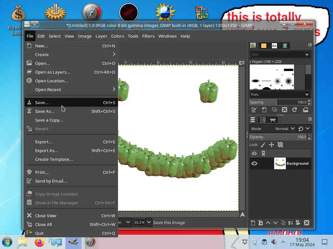Screen dimensions: 333x249
Task: Create a new layer group icon
Action: tap(260, 223)
